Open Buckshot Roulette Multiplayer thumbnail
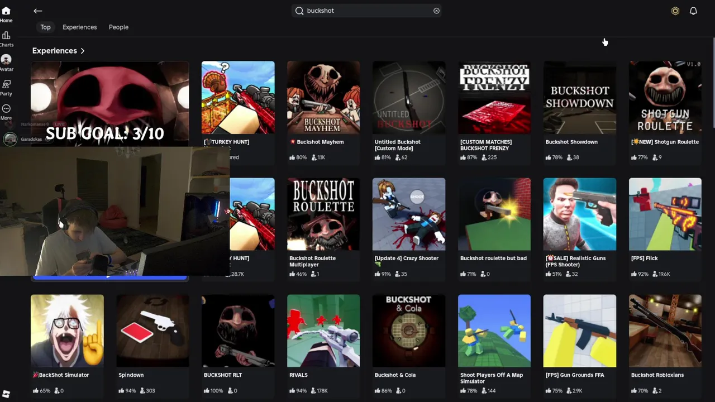 click(x=323, y=214)
